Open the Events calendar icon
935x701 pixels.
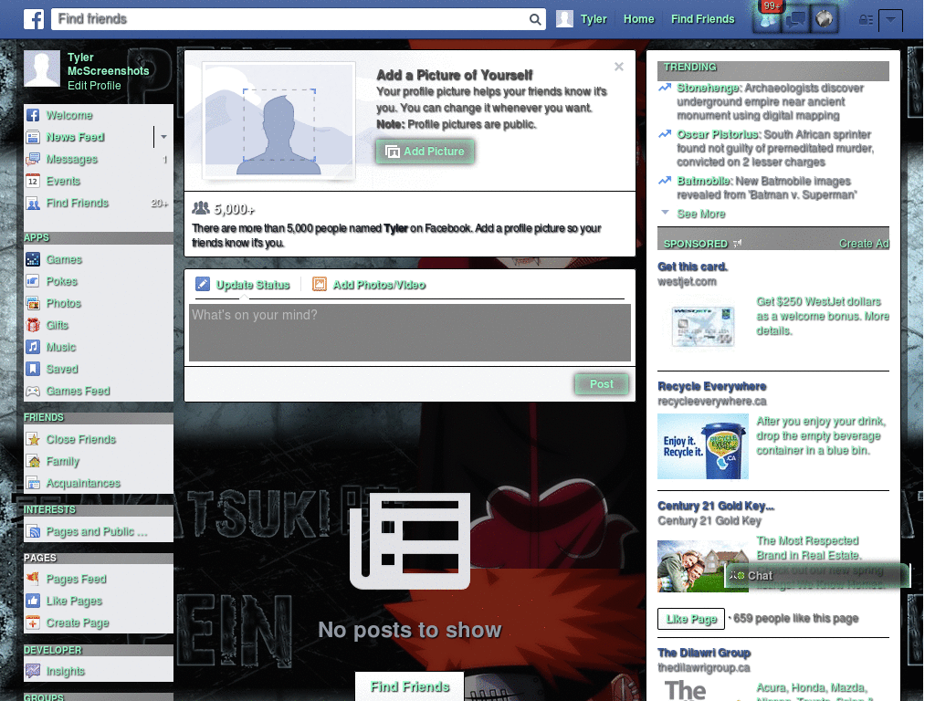point(33,182)
